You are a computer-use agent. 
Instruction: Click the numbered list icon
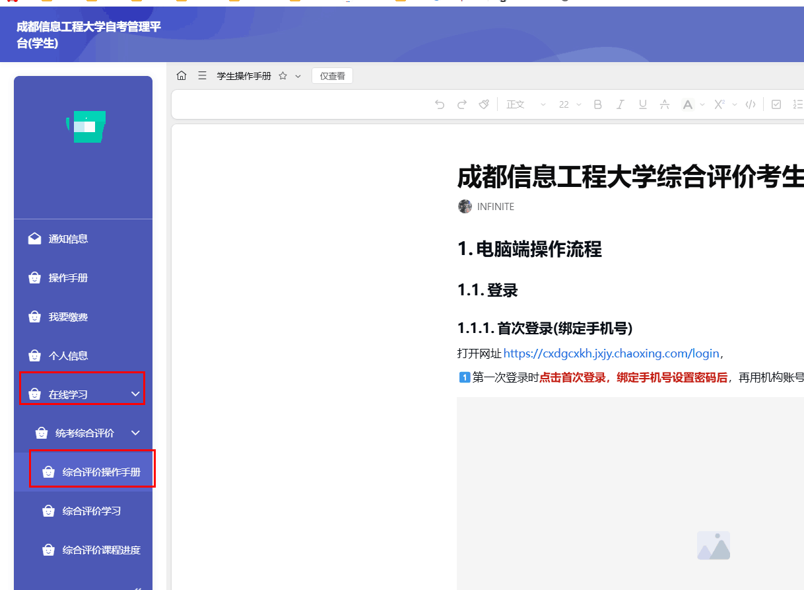tap(798, 104)
